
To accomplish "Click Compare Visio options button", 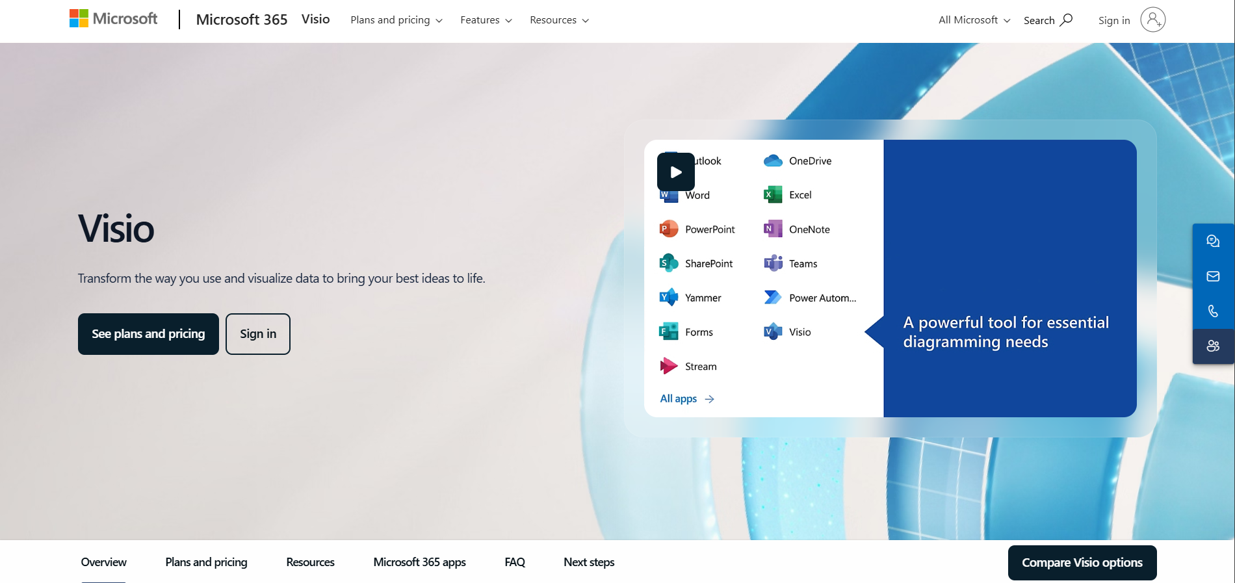I will click(1082, 563).
